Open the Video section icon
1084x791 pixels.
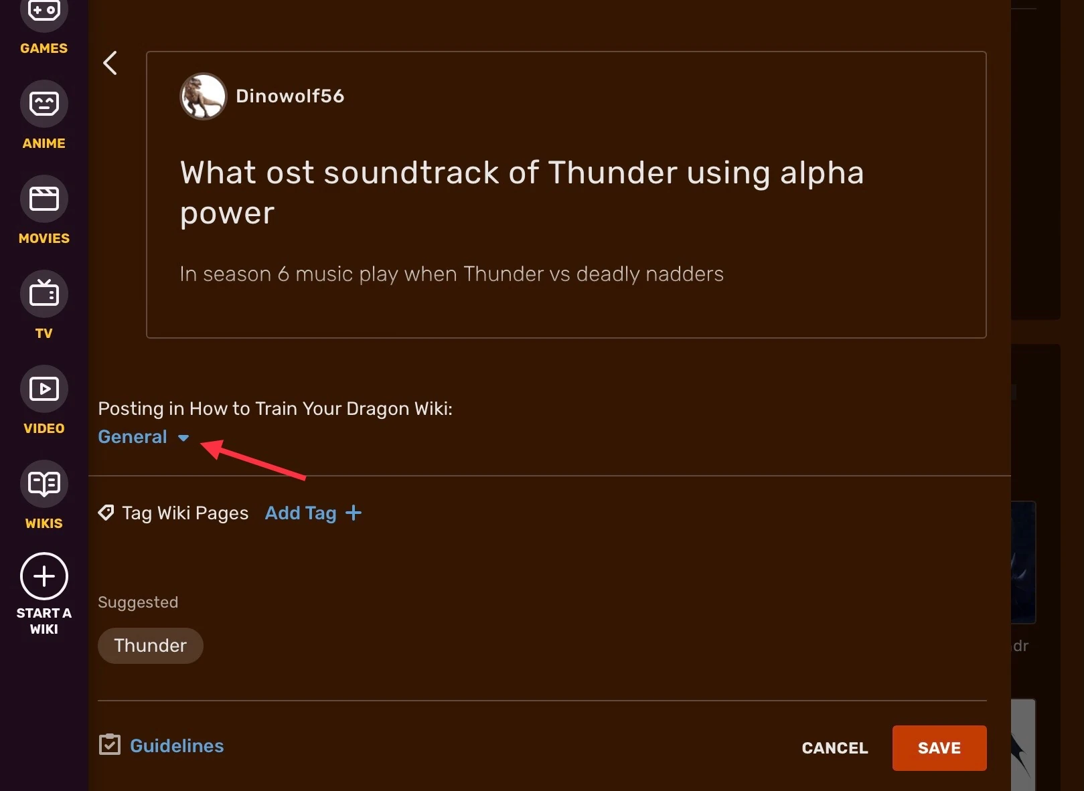pyautogui.click(x=44, y=389)
